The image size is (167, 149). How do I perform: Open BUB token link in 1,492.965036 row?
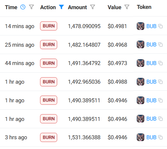click(151, 82)
